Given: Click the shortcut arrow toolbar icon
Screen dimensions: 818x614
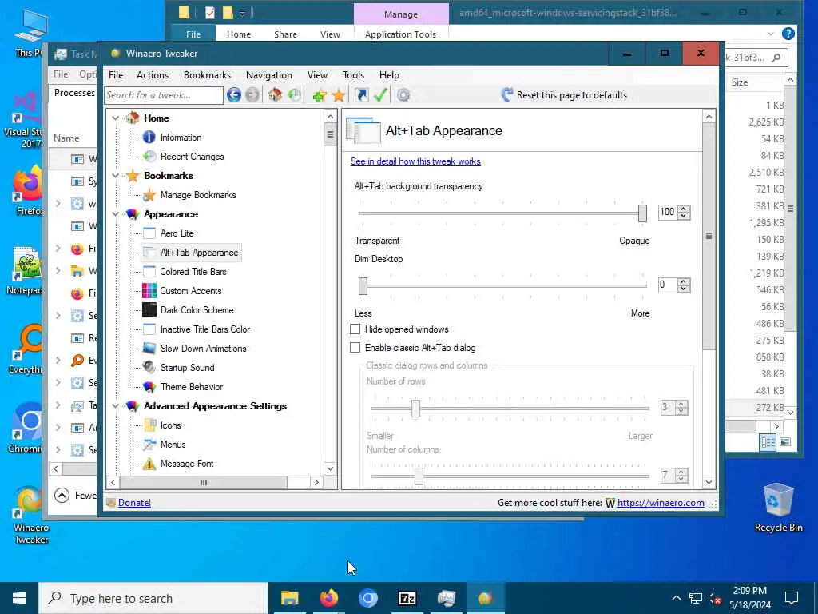Looking at the screenshot, I should [361, 95].
